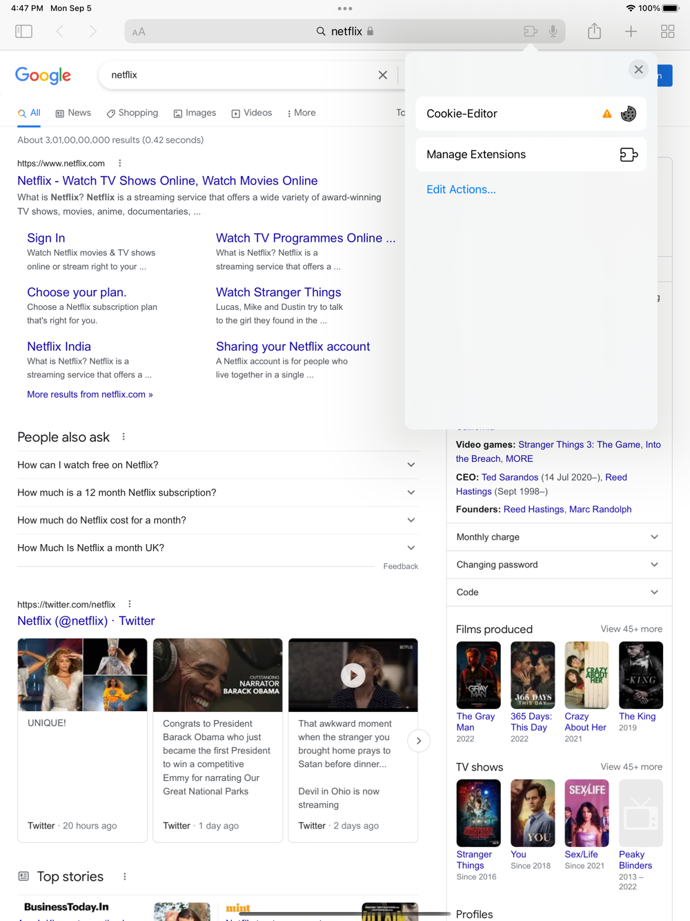Open Netflix (@netflix) Twitter result
The image size is (690, 921).
pyautogui.click(x=86, y=621)
